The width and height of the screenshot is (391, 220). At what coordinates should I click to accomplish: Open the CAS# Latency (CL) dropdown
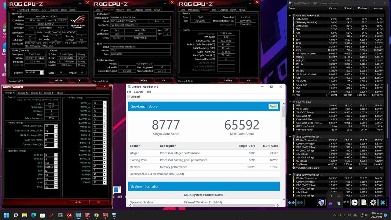pos(56,126)
